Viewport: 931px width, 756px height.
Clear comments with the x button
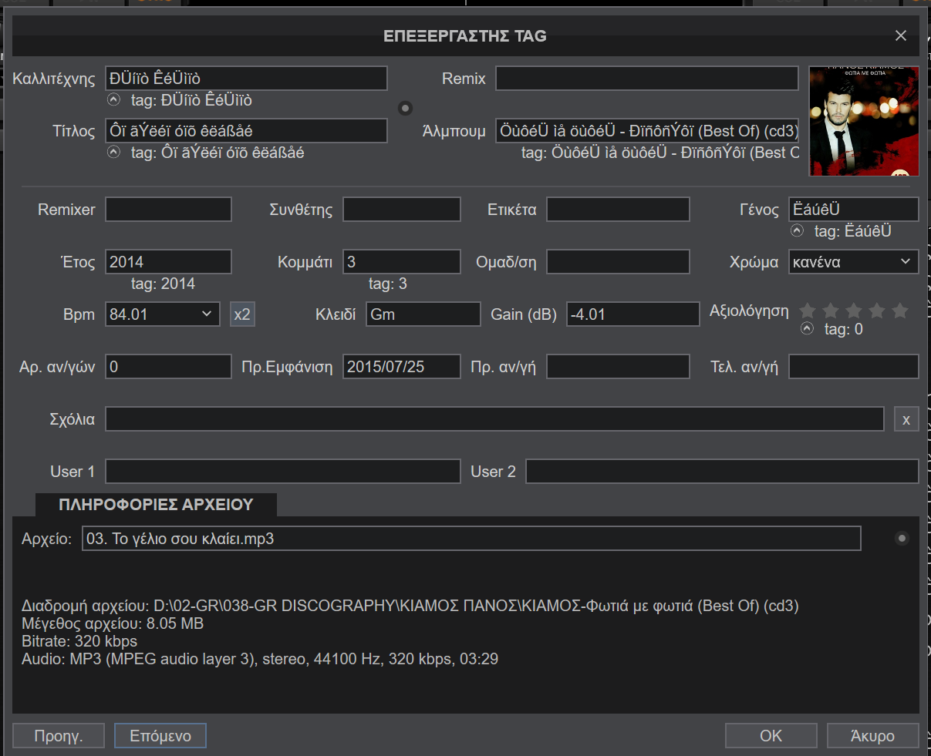tap(906, 419)
